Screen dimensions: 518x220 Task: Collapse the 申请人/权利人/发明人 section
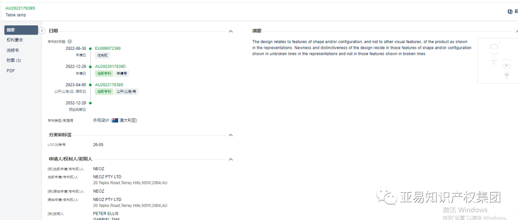[x=231, y=159]
